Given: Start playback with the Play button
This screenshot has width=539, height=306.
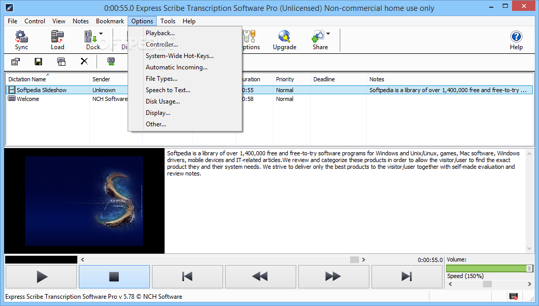Looking at the screenshot, I should pos(42,276).
